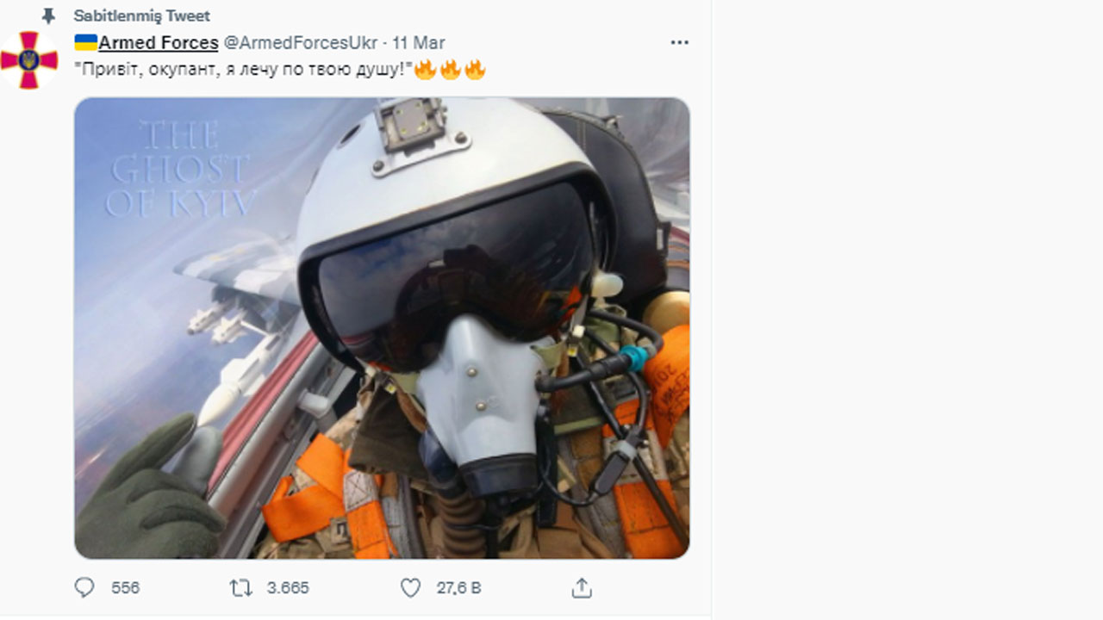Image resolution: width=1103 pixels, height=620 pixels.
Task: Click the Ukrainian flag emoji beside the name
Action: point(85,42)
